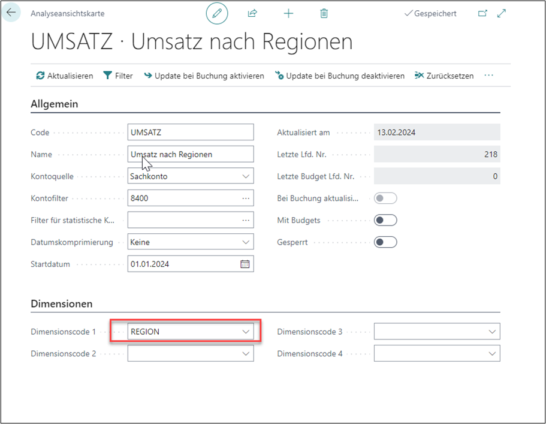Open Startdatum calendar picker

pos(245,264)
